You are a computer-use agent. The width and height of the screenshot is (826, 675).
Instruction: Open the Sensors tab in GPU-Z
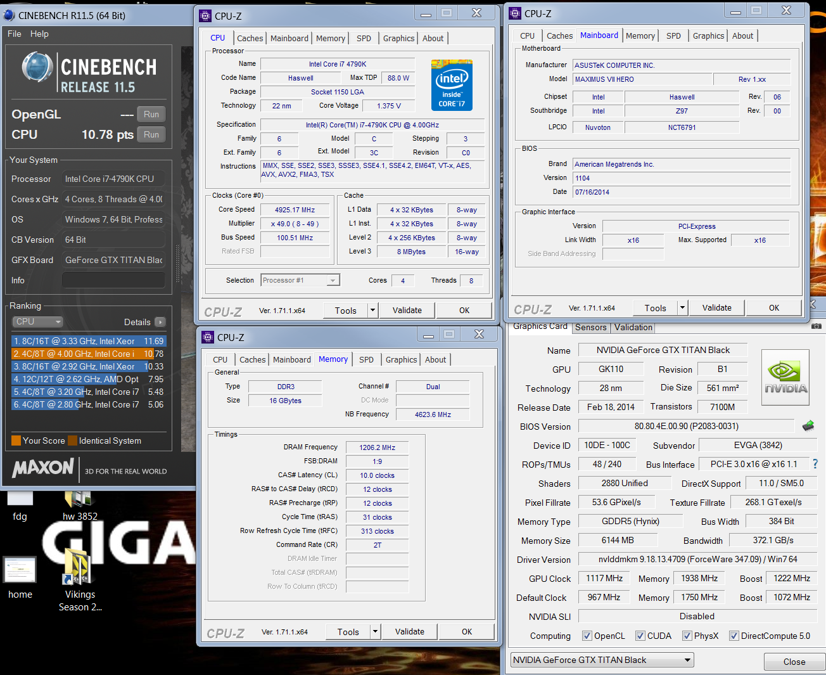pyautogui.click(x=591, y=327)
